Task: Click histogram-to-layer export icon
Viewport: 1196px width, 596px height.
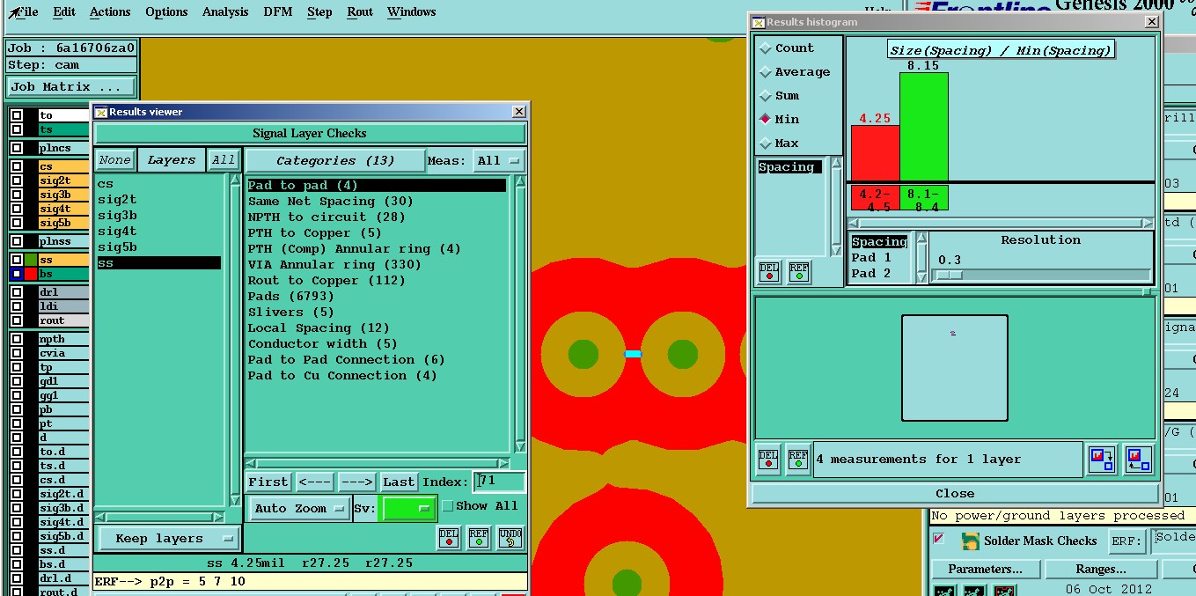Action: point(1102,460)
